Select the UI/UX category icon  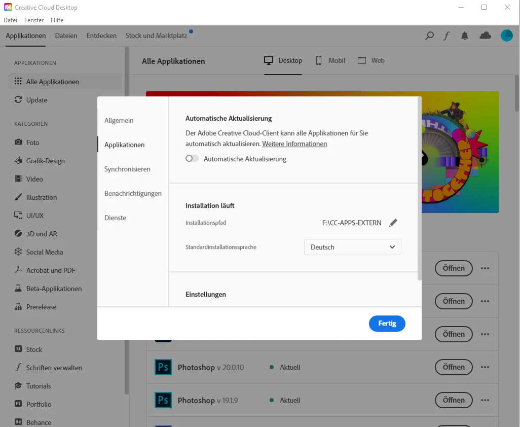click(18, 216)
